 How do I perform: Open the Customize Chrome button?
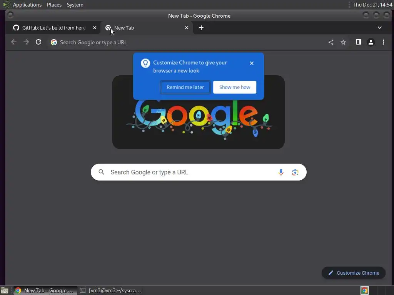click(354, 273)
